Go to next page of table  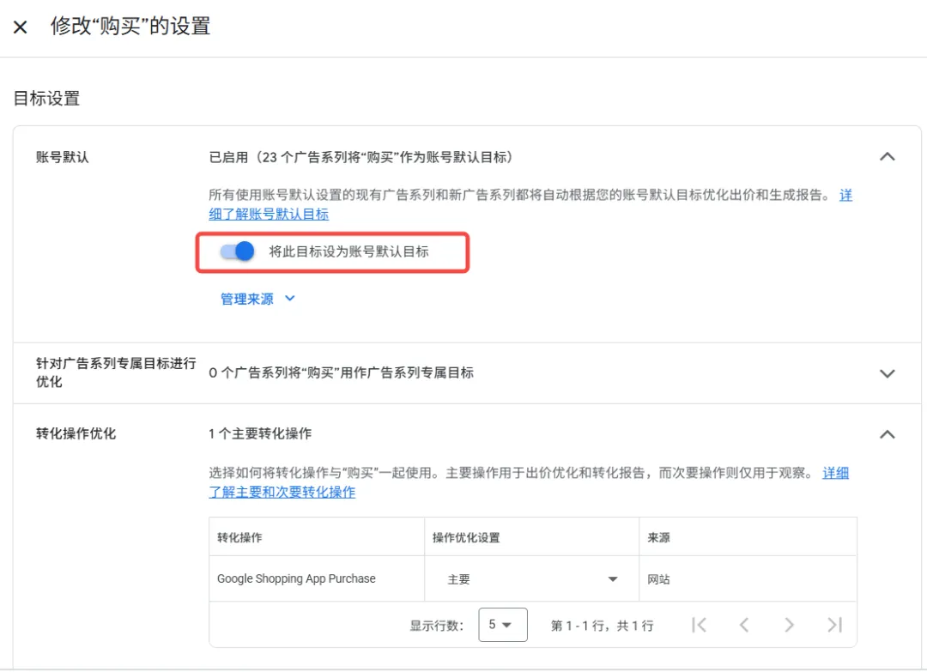pos(790,625)
